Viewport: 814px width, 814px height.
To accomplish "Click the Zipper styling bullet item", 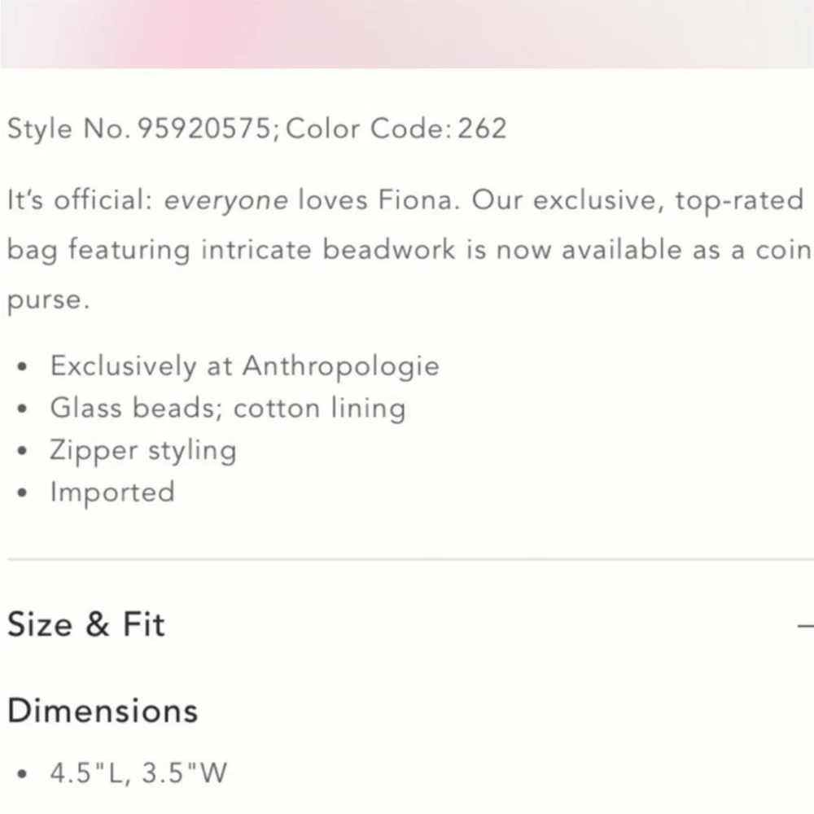I will (x=142, y=451).
